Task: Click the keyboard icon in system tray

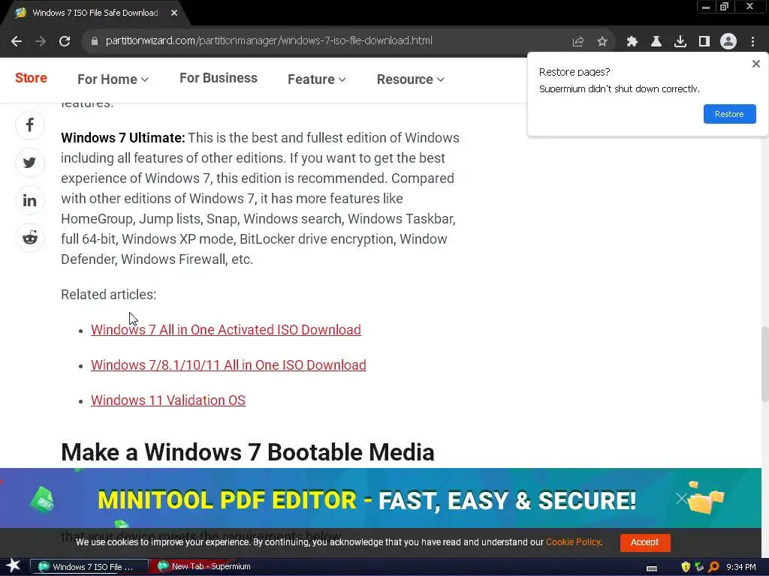Action: (652, 568)
